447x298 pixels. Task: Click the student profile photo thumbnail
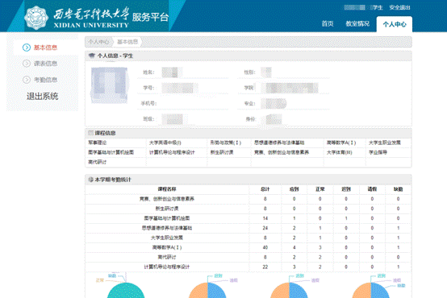pyautogui.click(x=109, y=85)
